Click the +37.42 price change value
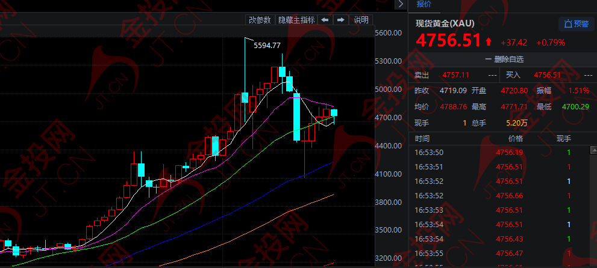Viewport: 597px width, 268px height. click(514, 43)
